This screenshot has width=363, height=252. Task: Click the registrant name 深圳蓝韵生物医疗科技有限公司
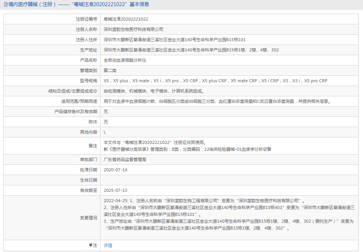(x=134, y=29)
